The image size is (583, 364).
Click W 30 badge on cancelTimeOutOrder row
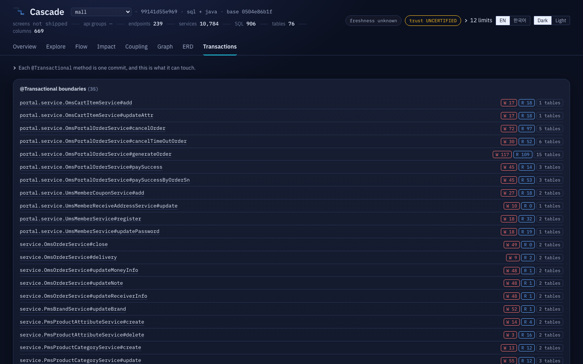[x=509, y=142]
